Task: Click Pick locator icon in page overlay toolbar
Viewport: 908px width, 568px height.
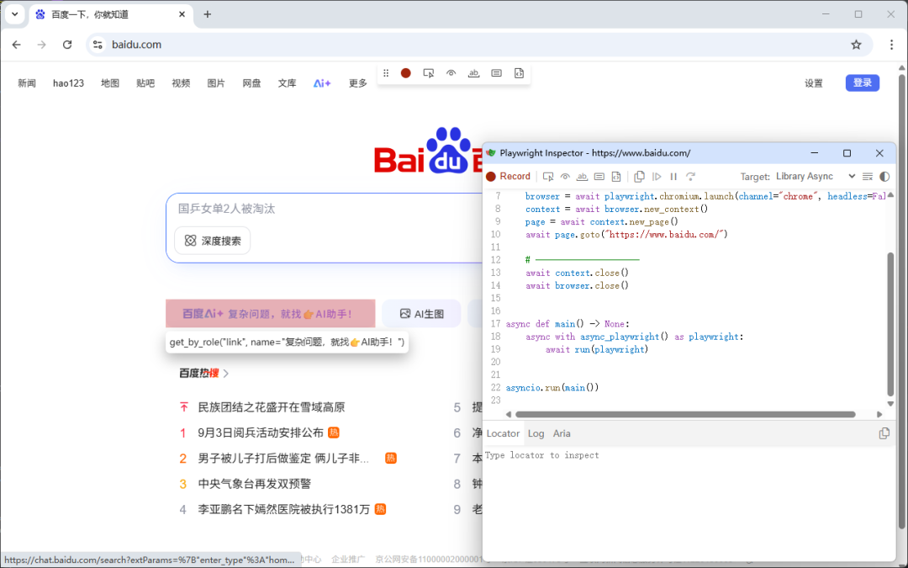Action: (x=429, y=73)
